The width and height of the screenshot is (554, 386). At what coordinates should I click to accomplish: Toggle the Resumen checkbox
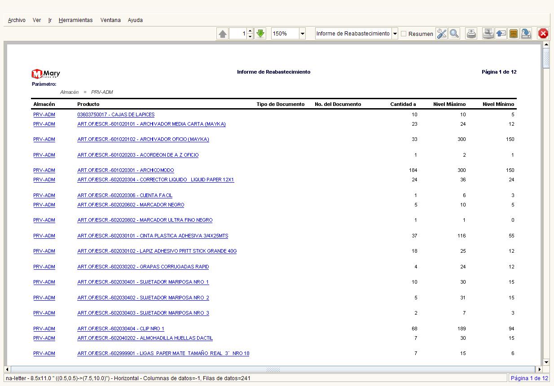click(404, 34)
